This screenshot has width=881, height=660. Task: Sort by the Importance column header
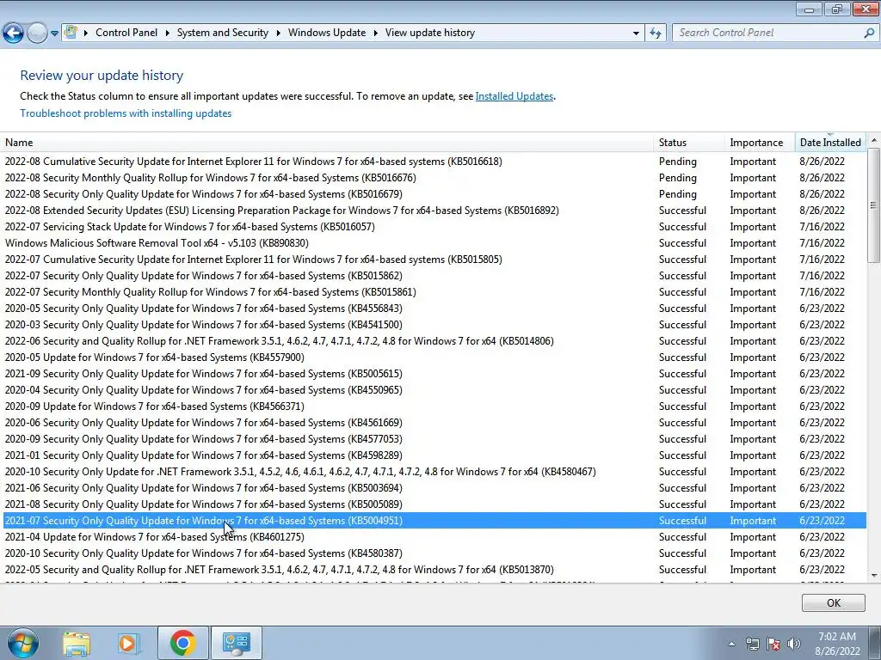pos(761,143)
